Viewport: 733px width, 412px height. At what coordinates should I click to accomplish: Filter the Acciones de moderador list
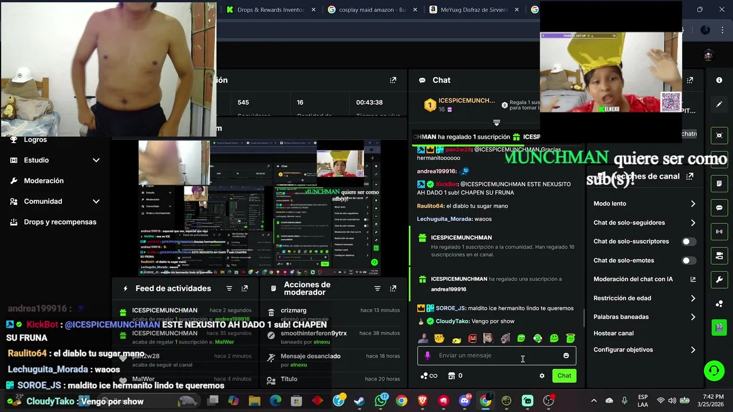[377, 288]
